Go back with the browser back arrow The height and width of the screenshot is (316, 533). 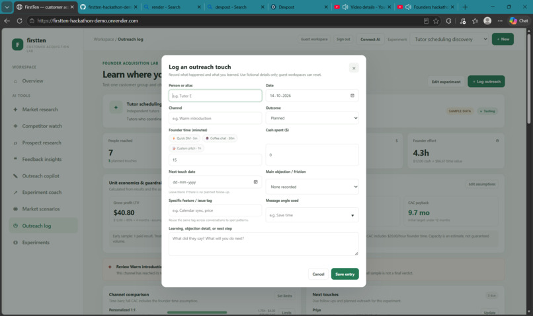tap(7, 20)
